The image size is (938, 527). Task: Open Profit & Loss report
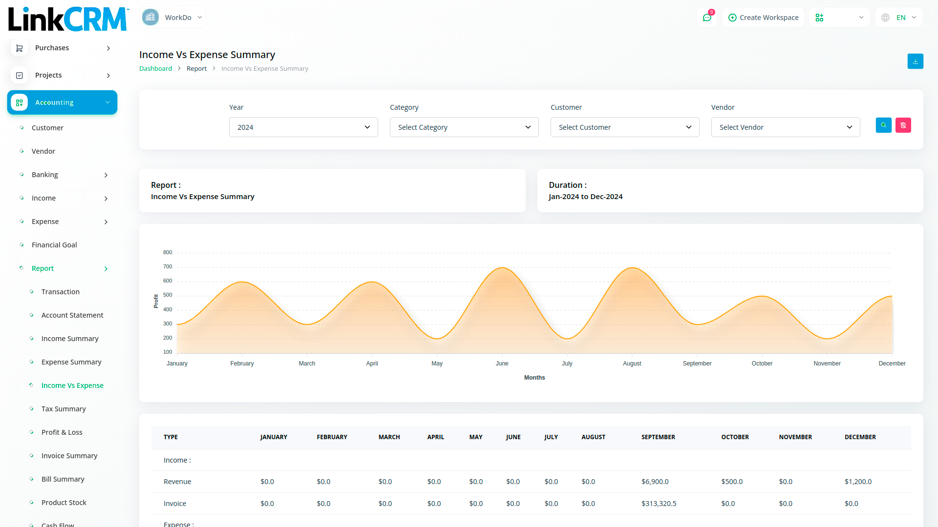click(62, 432)
